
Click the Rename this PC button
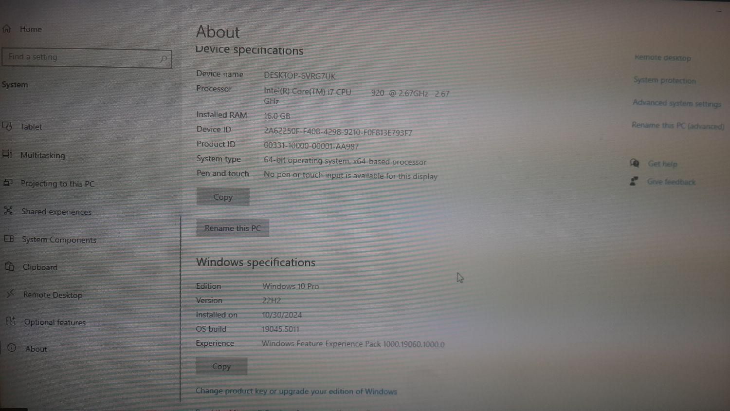coord(233,228)
